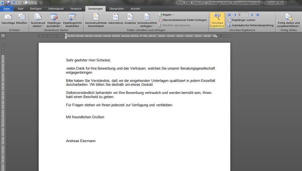The image size is (302, 171).
Task: Jump to the last record arrow
Action: (258, 15)
